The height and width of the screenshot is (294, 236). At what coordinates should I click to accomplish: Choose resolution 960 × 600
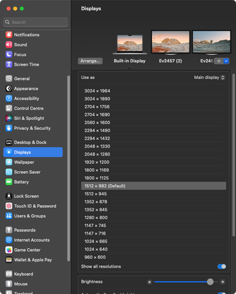(x=153, y=257)
